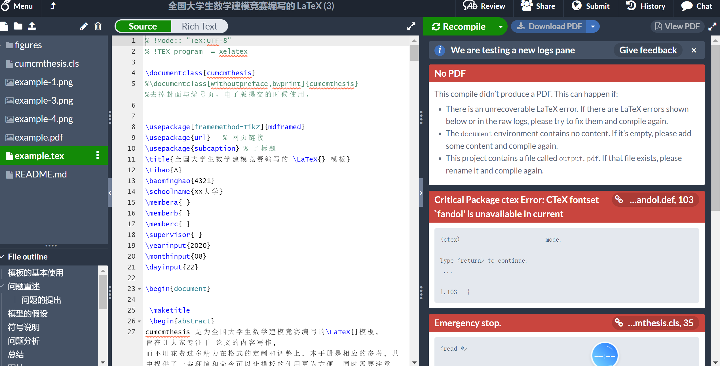Open the Download PDF dropdown arrow
Screen dimensions: 720x366
point(593,26)
